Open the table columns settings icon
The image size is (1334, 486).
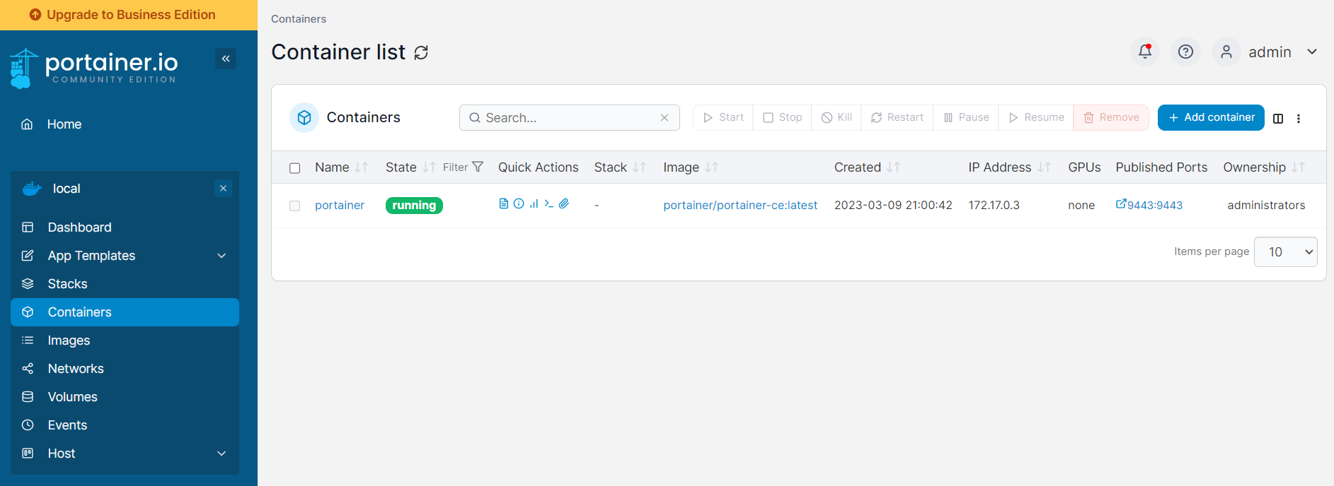point(1278,119)
